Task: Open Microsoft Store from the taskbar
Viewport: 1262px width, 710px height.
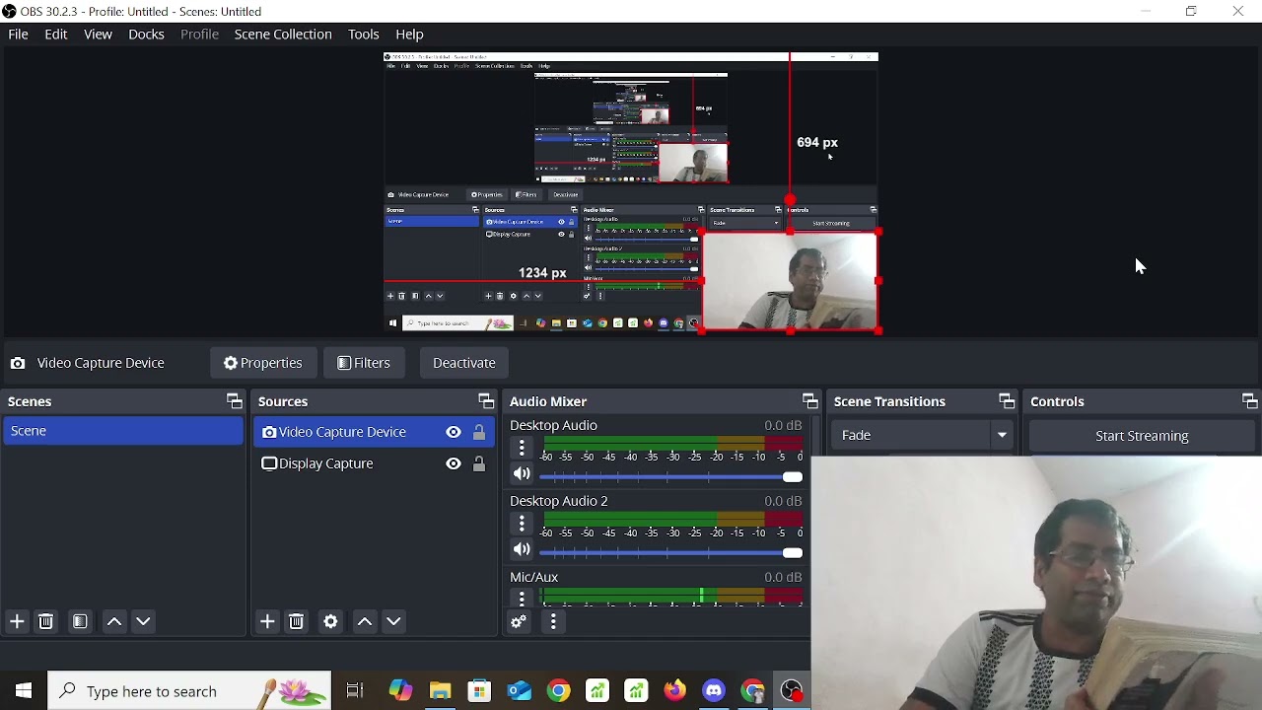Action: tap(479, 691)
